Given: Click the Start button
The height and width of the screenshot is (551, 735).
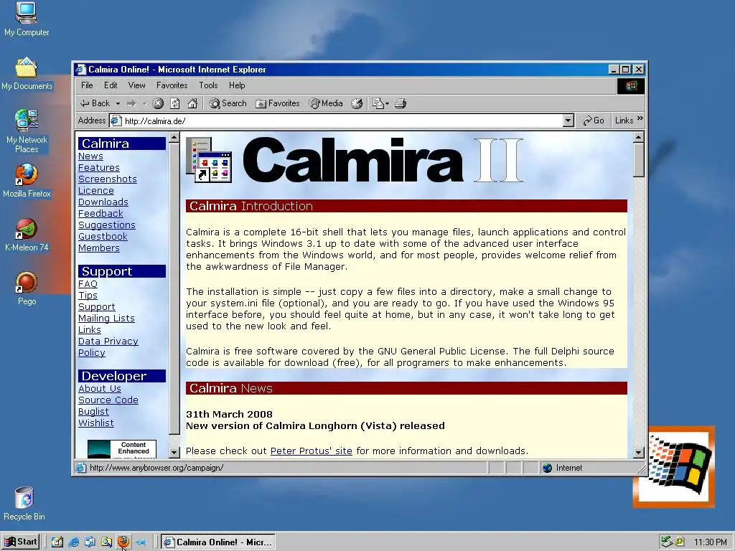Looking at the screenshot, I should coord(20,542).
